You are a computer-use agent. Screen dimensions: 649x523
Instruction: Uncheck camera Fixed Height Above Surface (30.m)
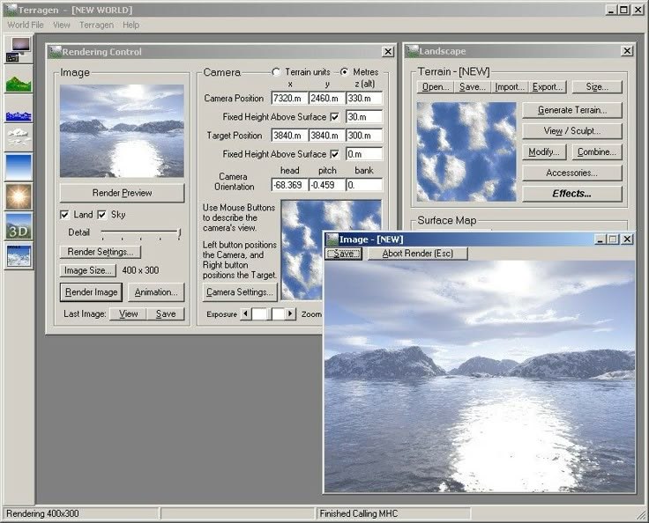click(x=334, y=117)
